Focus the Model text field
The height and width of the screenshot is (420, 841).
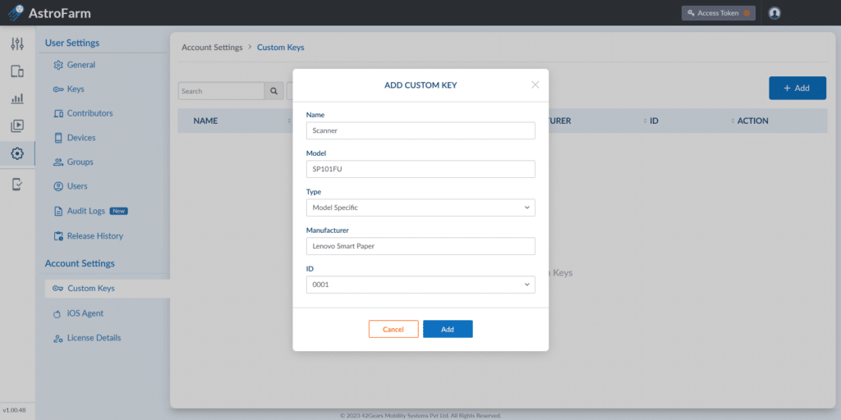coord(420,169)
